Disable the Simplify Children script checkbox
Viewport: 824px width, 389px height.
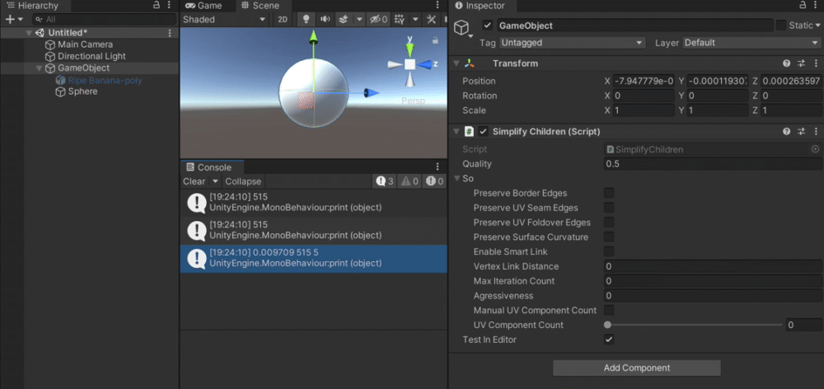[483, 131]
